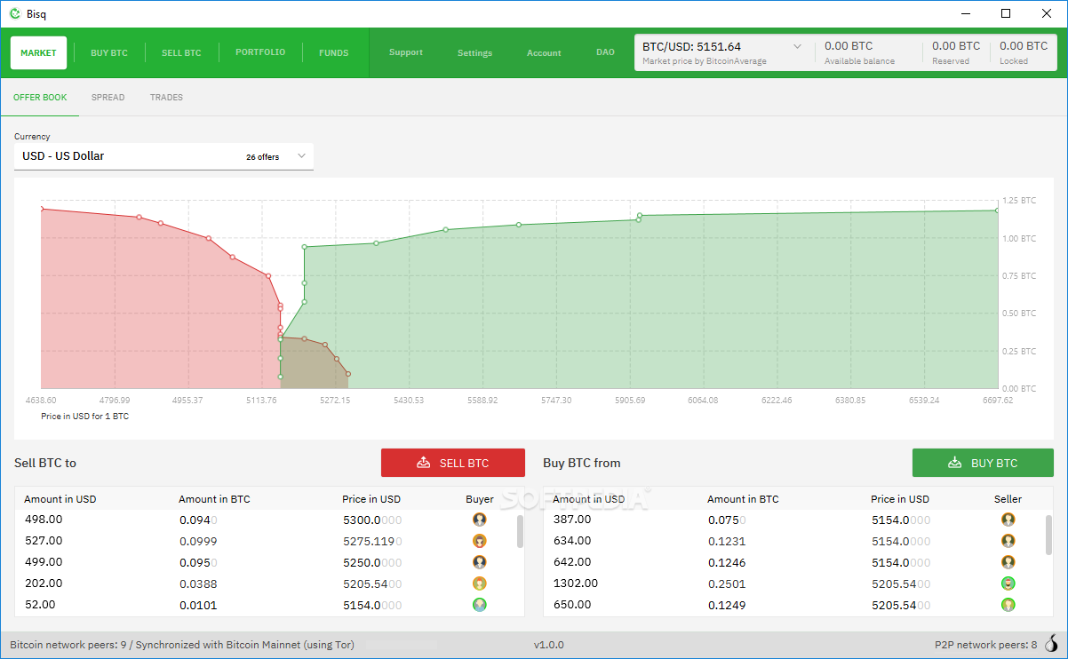Image resolution: width=1068 pixels, height=659 pixels.
Task: Click the buy offers table scrollbar
Action: 1048,535
